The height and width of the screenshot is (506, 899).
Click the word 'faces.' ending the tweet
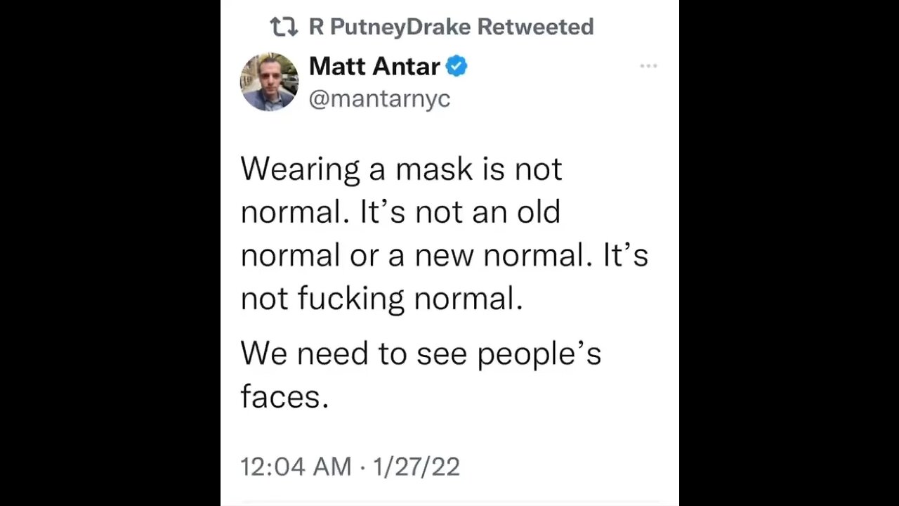coord(284,398)
